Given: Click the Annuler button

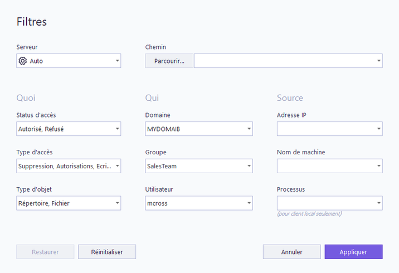Looking at the screenshot, I should coord(292,252).
